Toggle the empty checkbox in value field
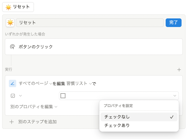Viewport: 195px width, 139px height. 63,96
